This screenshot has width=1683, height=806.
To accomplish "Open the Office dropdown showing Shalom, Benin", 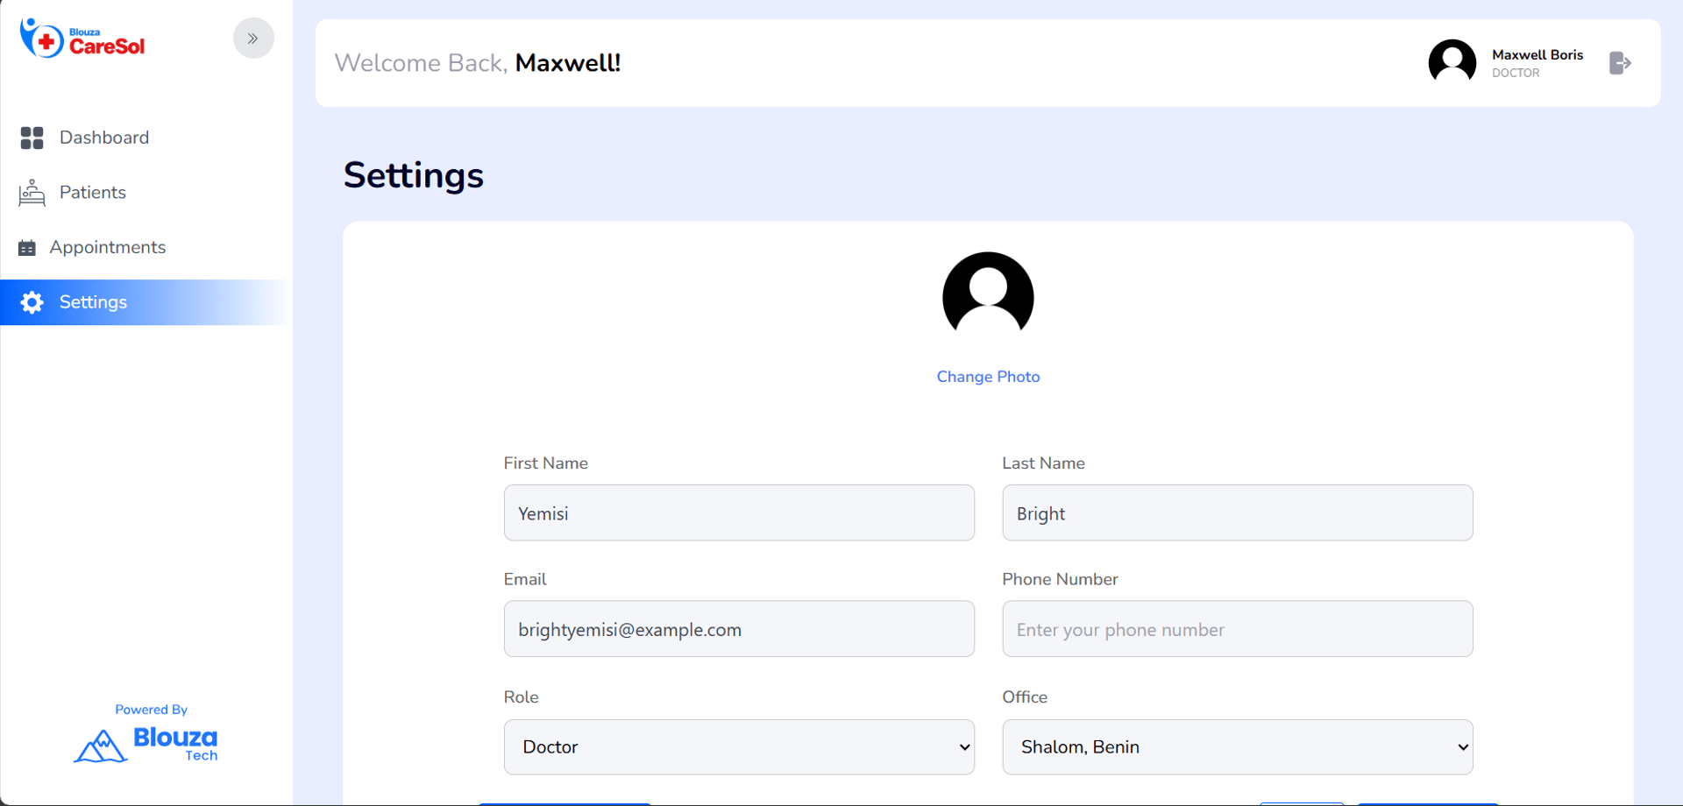I will click(x=1237, y=747).
